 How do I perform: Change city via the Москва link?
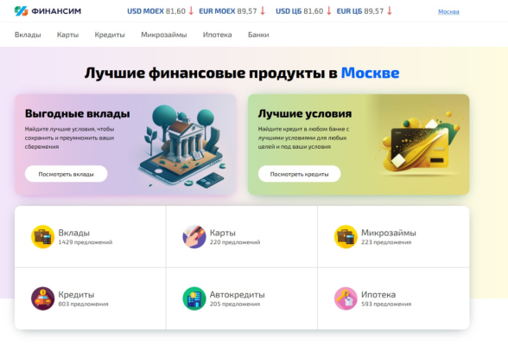click(448, 12)
